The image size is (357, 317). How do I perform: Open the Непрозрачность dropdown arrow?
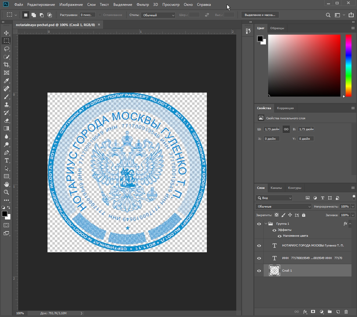[353, 207]
